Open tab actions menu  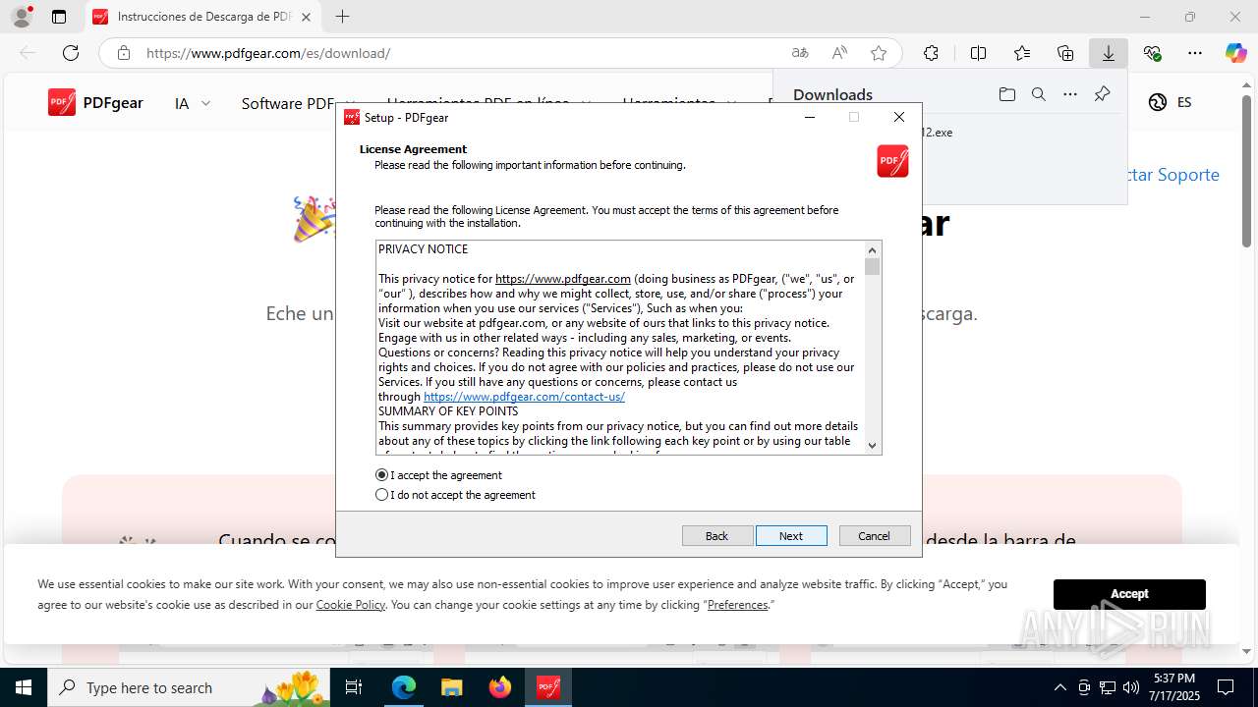click(59, 17)
